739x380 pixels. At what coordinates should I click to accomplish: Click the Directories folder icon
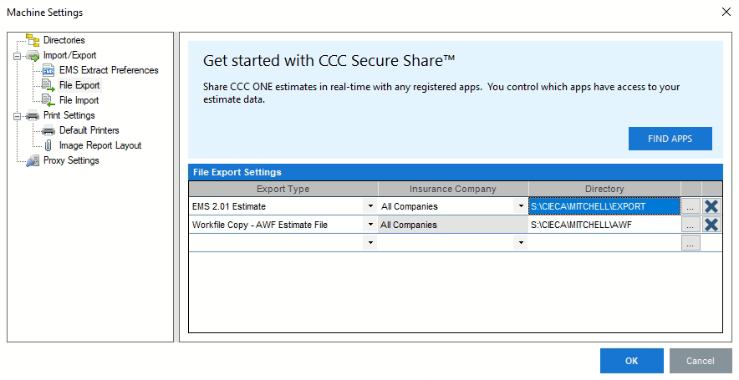[x=33, y=40]
